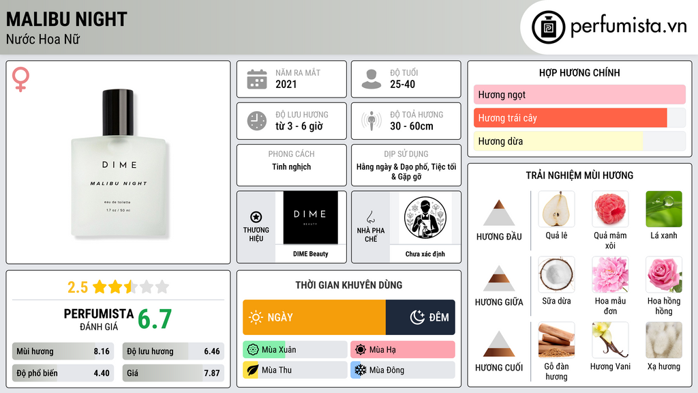
Task: Click the perfumista.vn bottle logo icon
Action: click(548, 27)
